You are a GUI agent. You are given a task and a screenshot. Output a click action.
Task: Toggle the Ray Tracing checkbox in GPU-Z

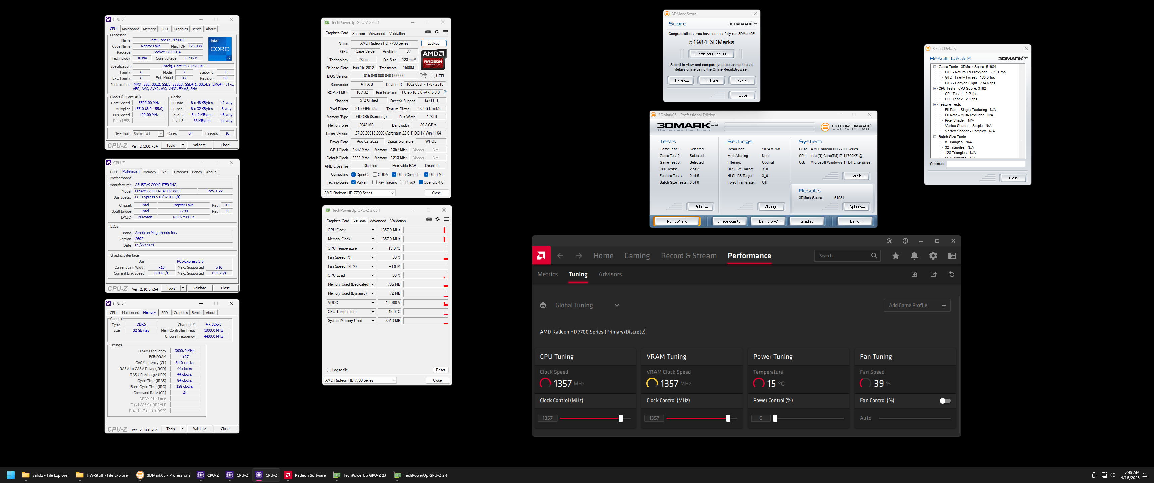click(374, 182)
